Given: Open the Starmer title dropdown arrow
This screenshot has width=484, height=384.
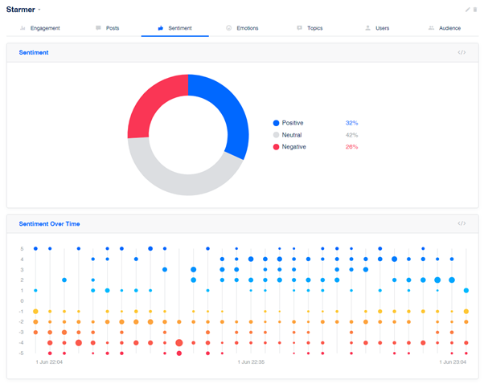Looking at the screenshot, I should click(39, 10).
